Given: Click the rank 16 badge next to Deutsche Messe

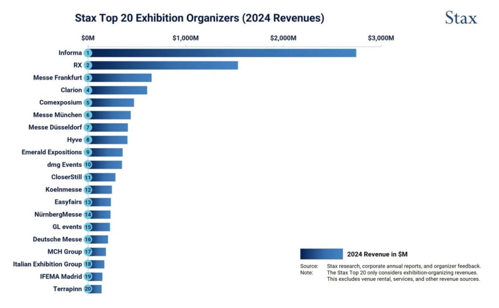Looking at the screenshot, I should point(88,239).
